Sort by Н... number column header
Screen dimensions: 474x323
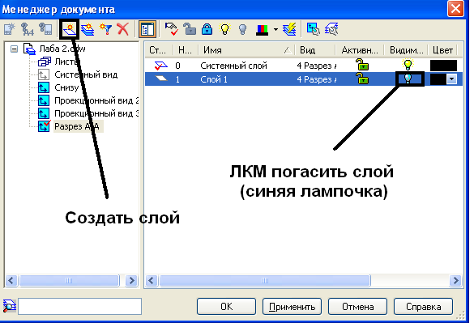tap(186, 50)
